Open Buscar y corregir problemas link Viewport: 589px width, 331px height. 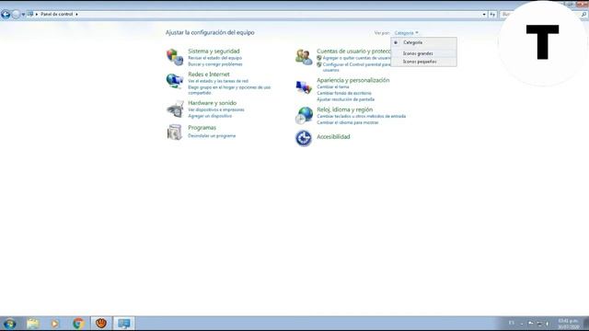(215, 64)
